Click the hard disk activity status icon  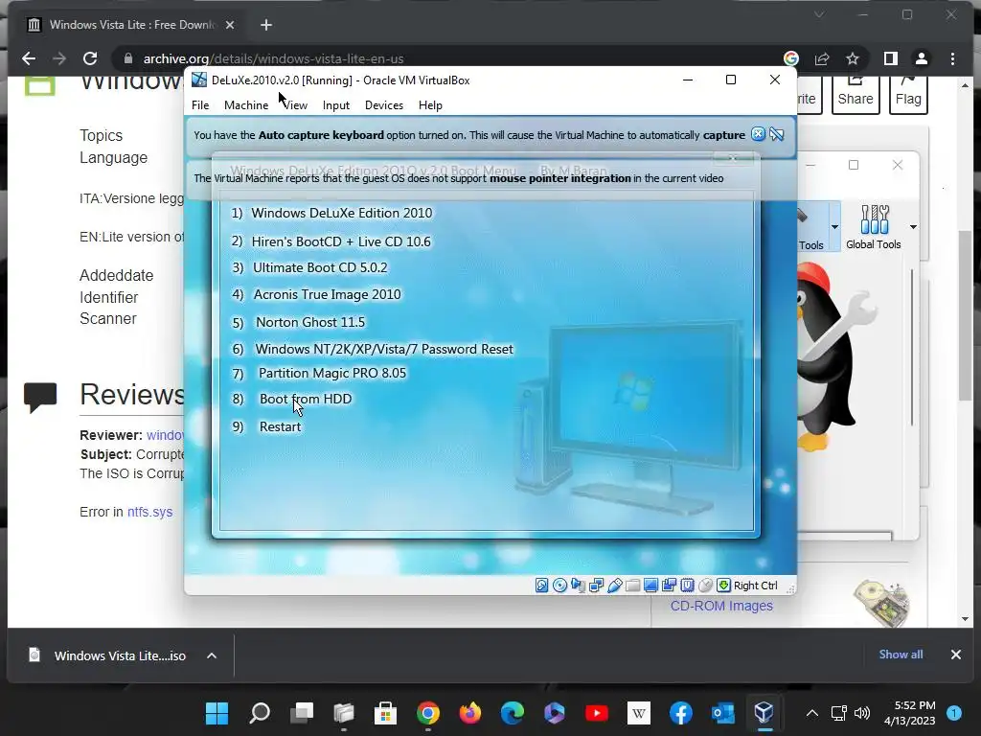542,586
